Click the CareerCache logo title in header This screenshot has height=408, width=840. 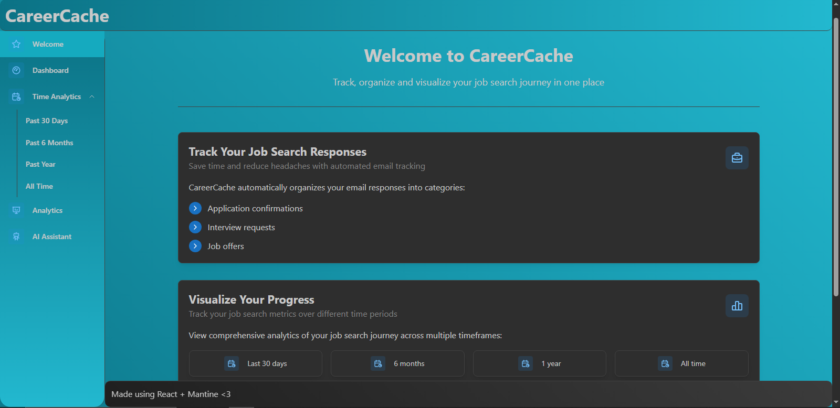pos(57,16)
